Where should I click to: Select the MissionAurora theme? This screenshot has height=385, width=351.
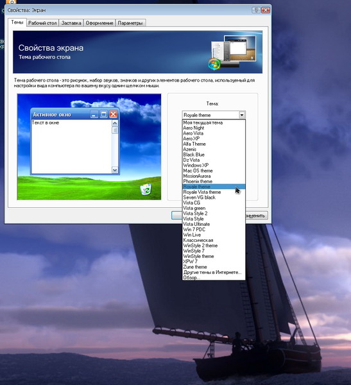(214, 176)
